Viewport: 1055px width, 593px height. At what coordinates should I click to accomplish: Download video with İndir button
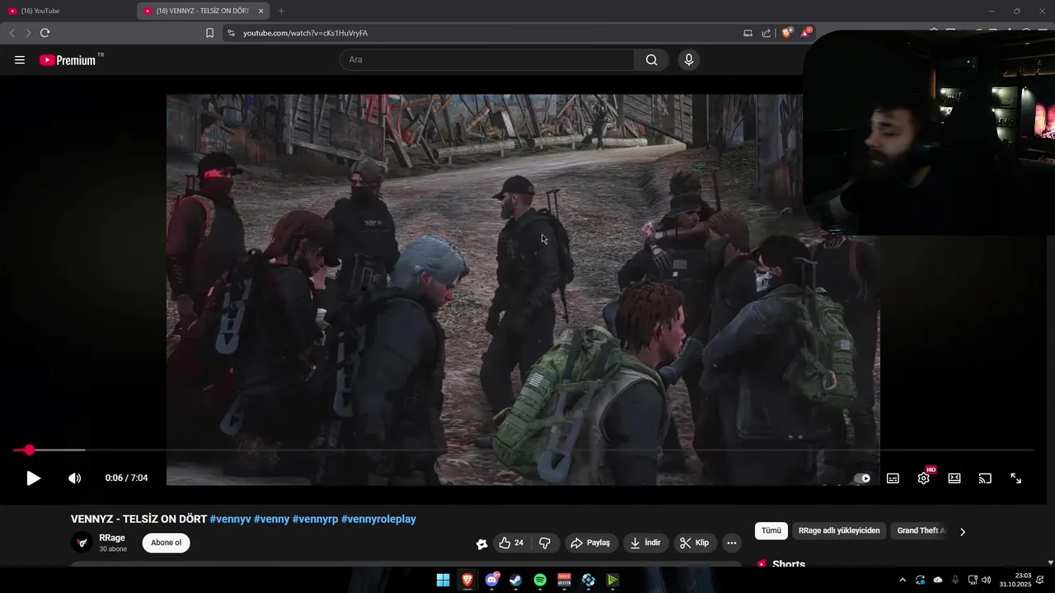click(645, 543)
